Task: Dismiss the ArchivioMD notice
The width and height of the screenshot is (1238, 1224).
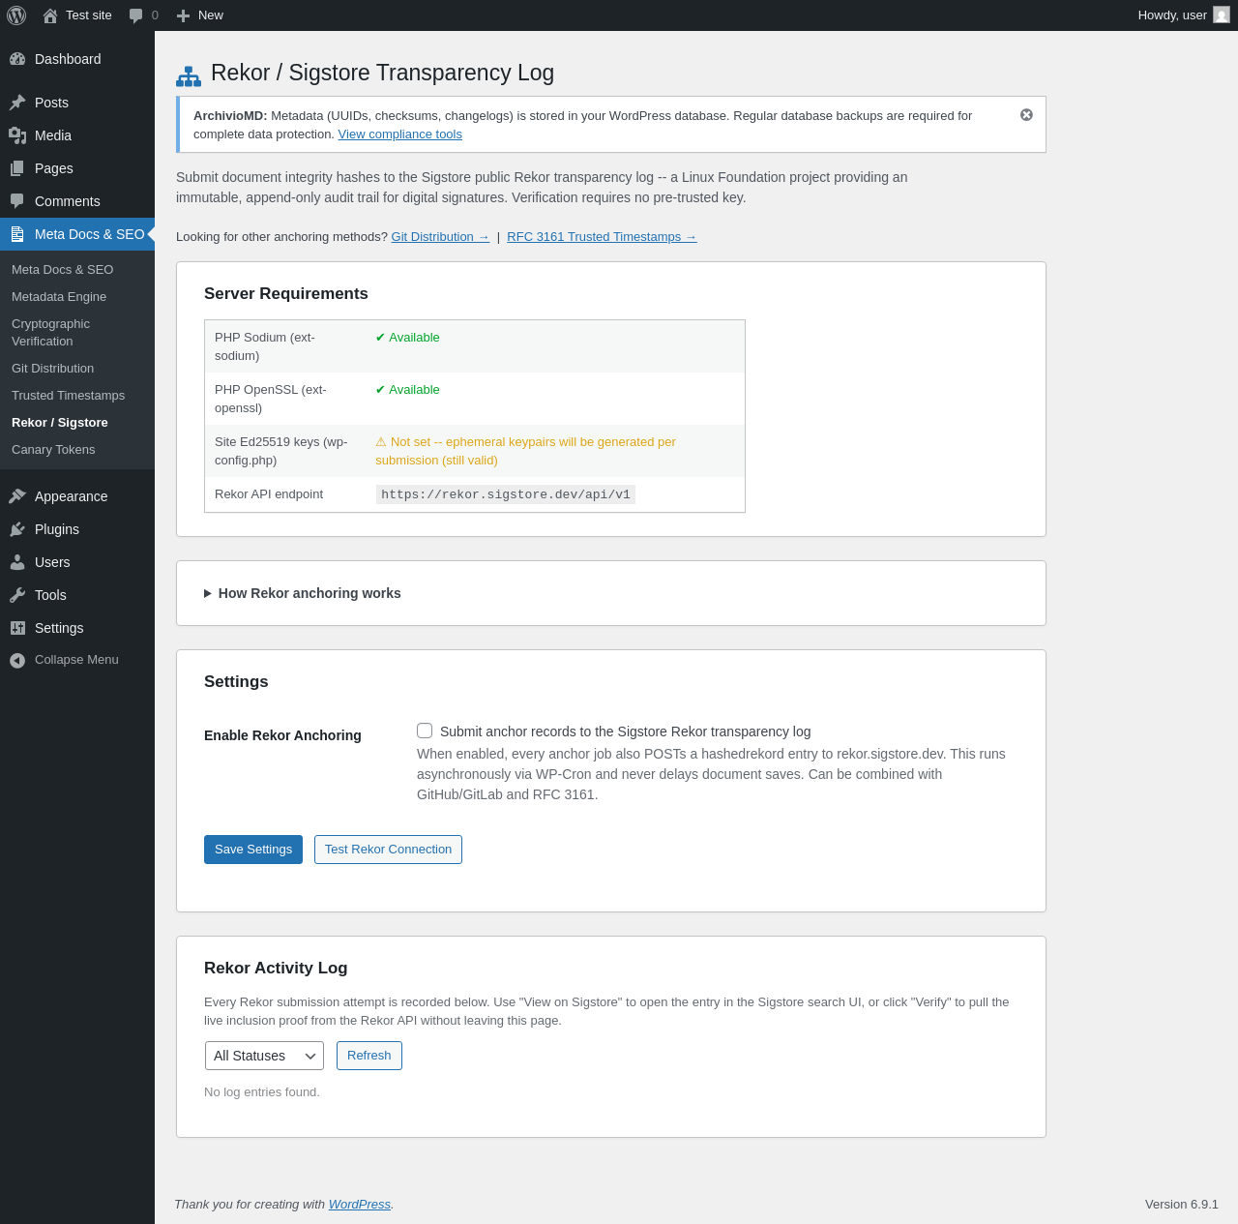Action: pyautogui.click(x=1026, y=115)
